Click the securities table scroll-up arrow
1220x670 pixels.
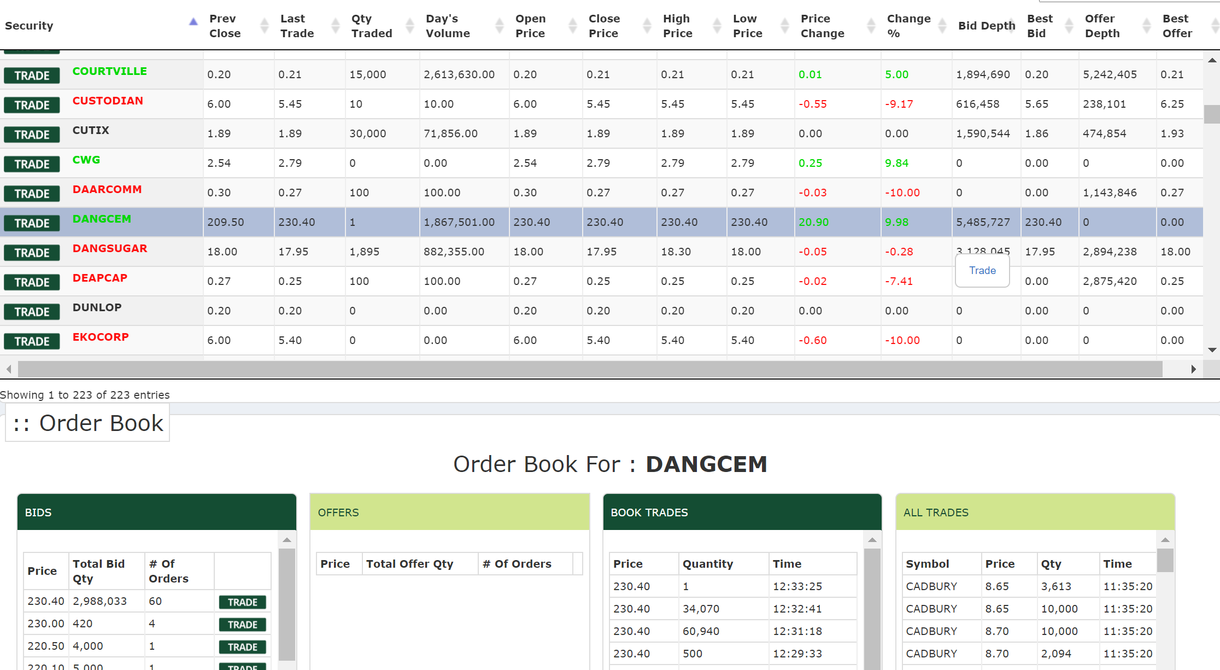pos(1212,60)
